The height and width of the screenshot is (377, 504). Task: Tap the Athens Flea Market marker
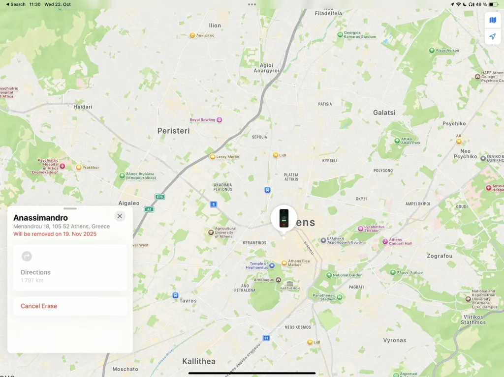[284, 263]
